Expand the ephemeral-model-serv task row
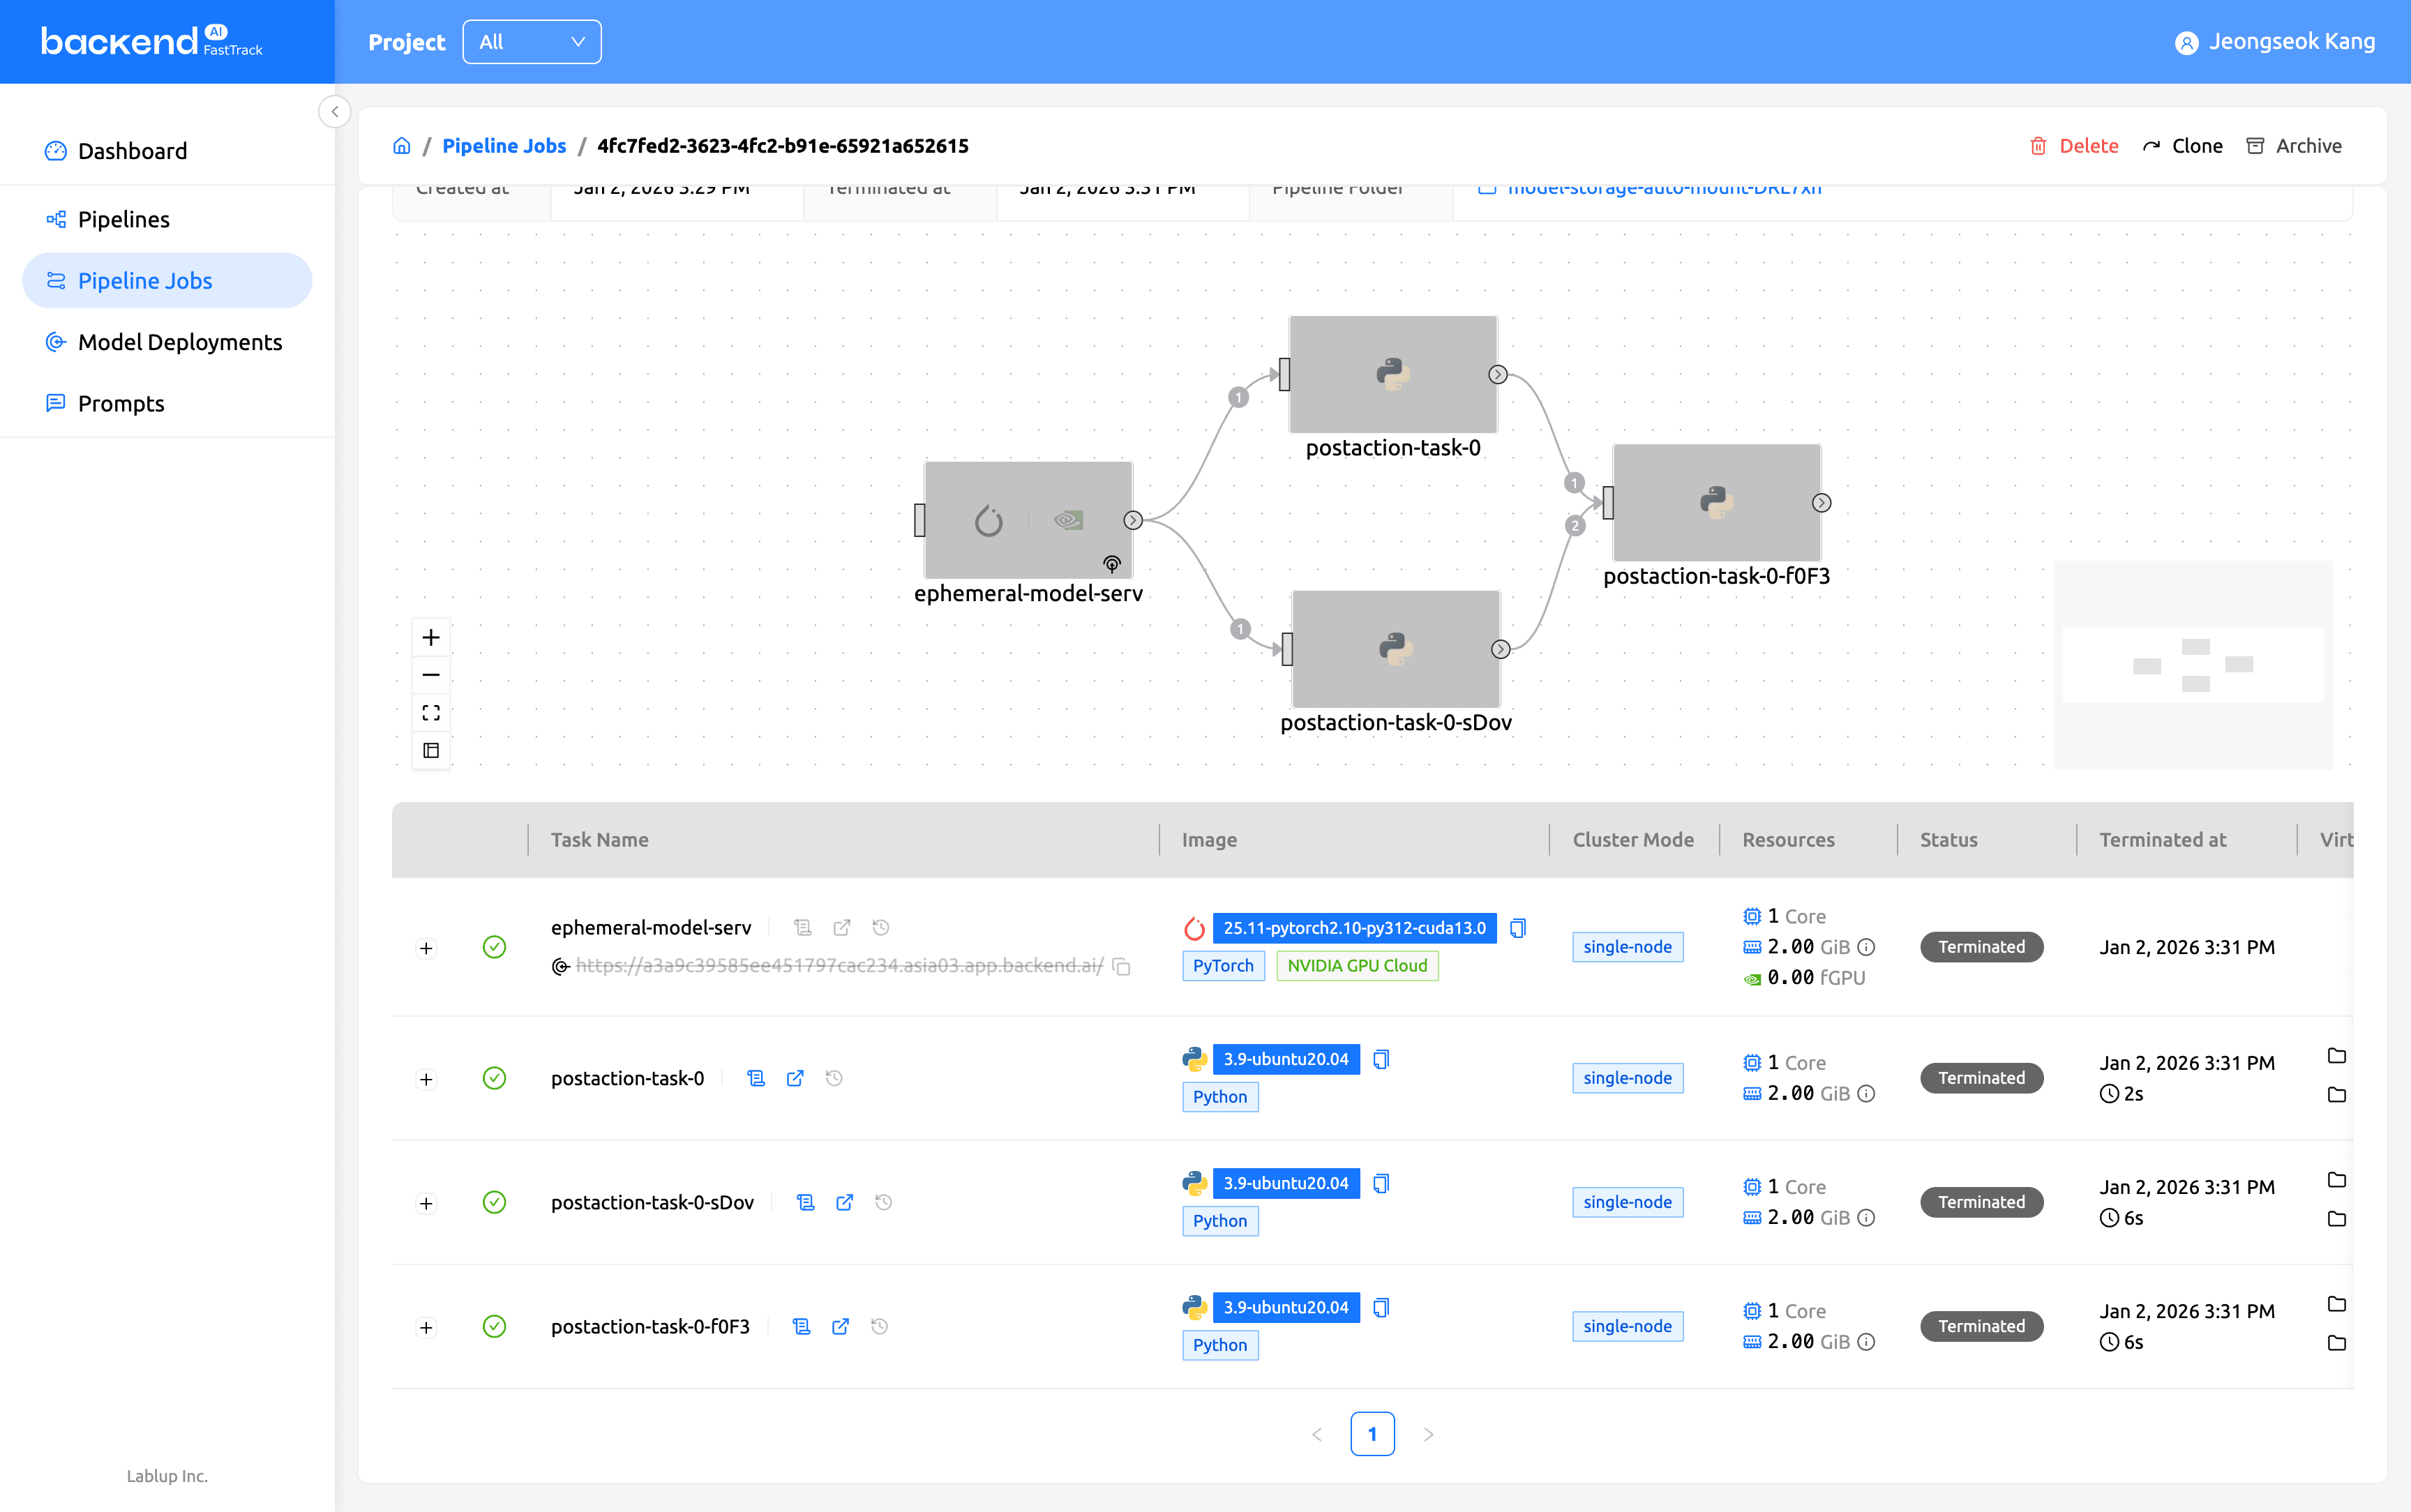Viewport: 2411px width, 1512px height. tap(426, 948)
